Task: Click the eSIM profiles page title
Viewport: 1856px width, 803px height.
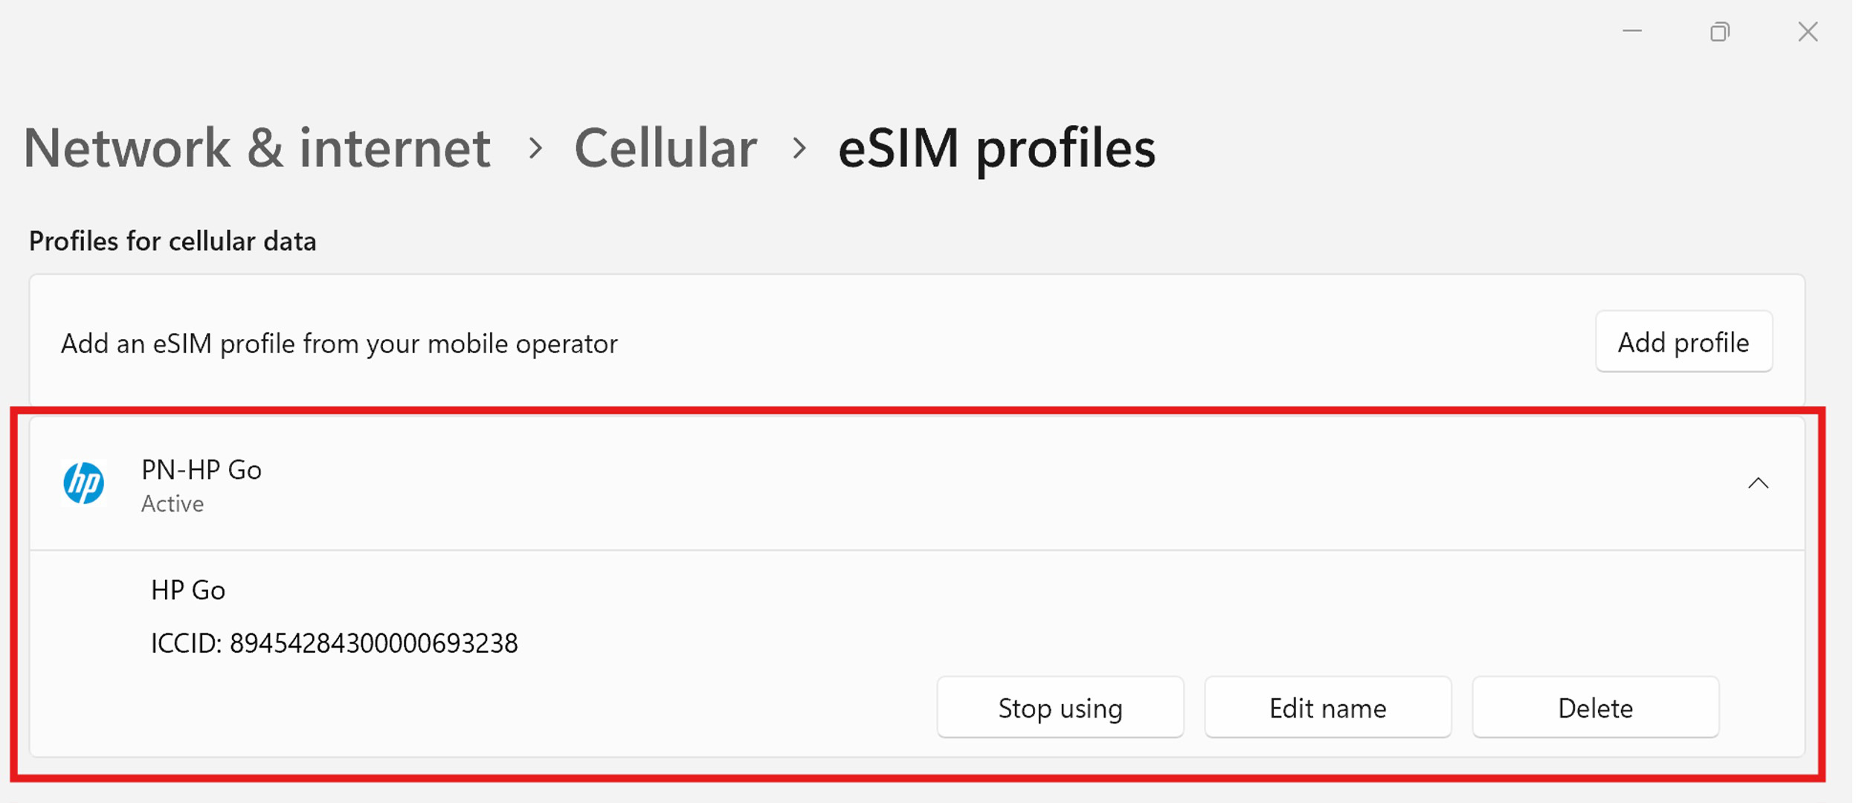Action: click(x=996, y=148)
